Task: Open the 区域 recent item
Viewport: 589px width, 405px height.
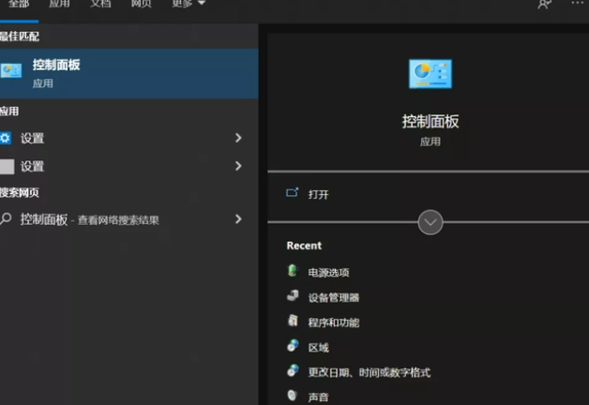Action: pyautogui.click(x=318, y=347)
